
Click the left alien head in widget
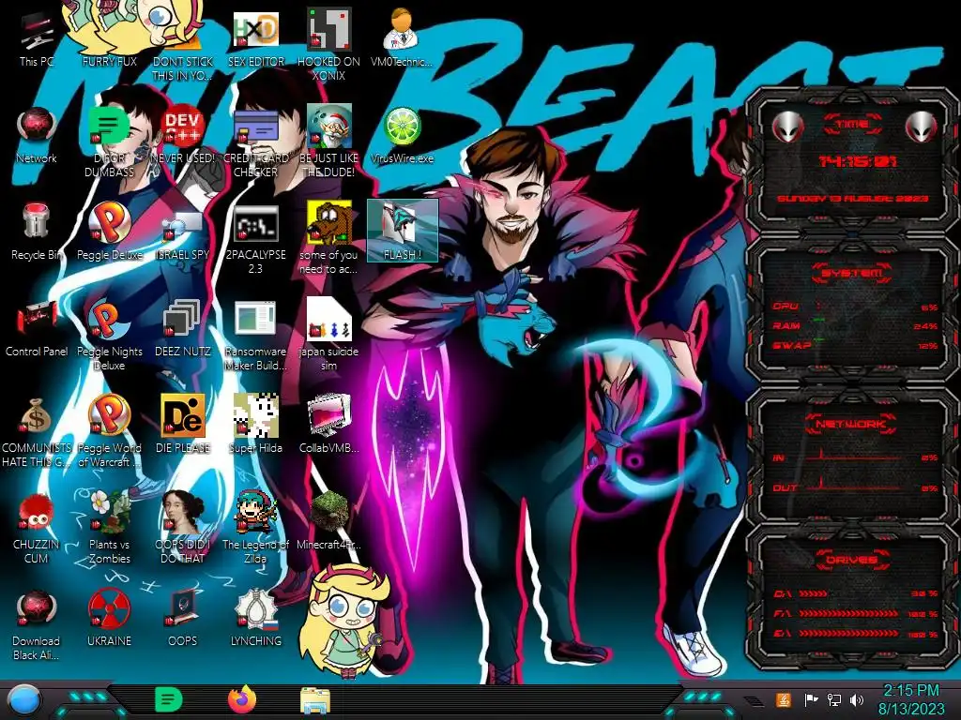pos(787,127)
